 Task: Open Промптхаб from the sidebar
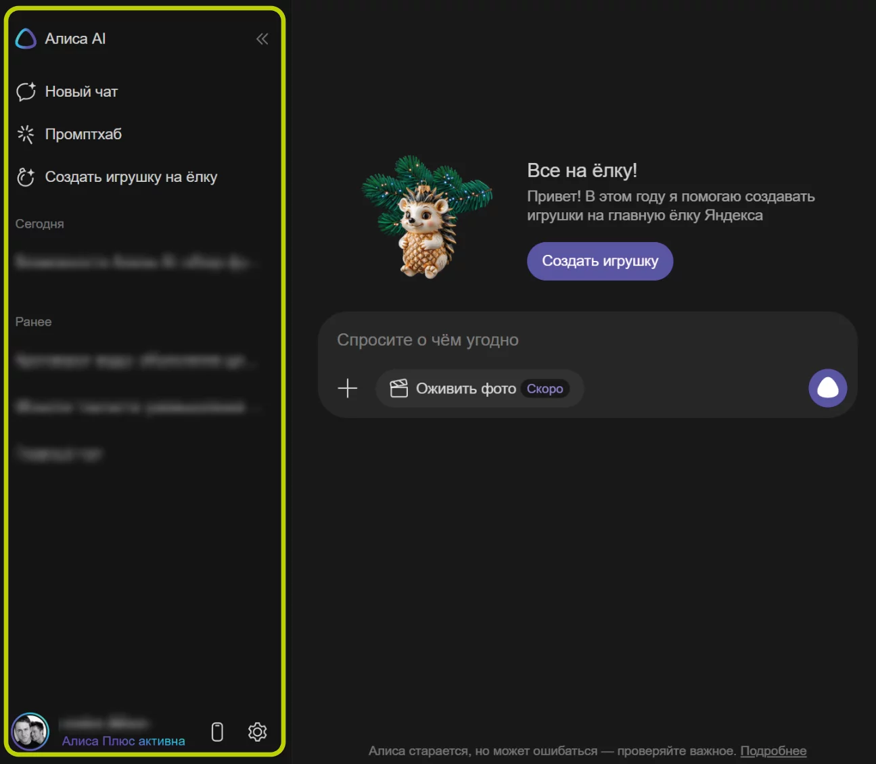pos(83,135)
